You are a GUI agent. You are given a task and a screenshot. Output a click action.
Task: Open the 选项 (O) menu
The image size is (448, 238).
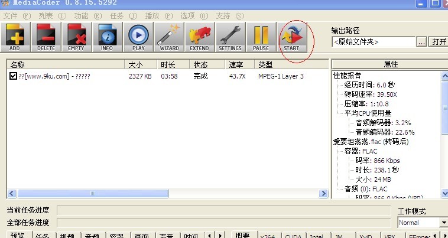coord(194,16)
